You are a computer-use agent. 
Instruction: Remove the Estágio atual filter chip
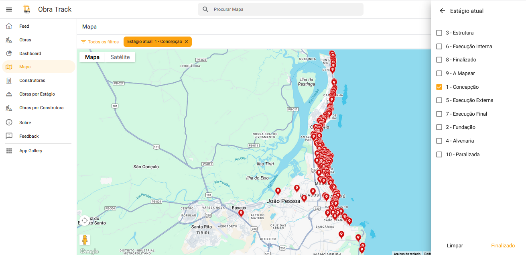pyautogui.click(x=186, y=42)
